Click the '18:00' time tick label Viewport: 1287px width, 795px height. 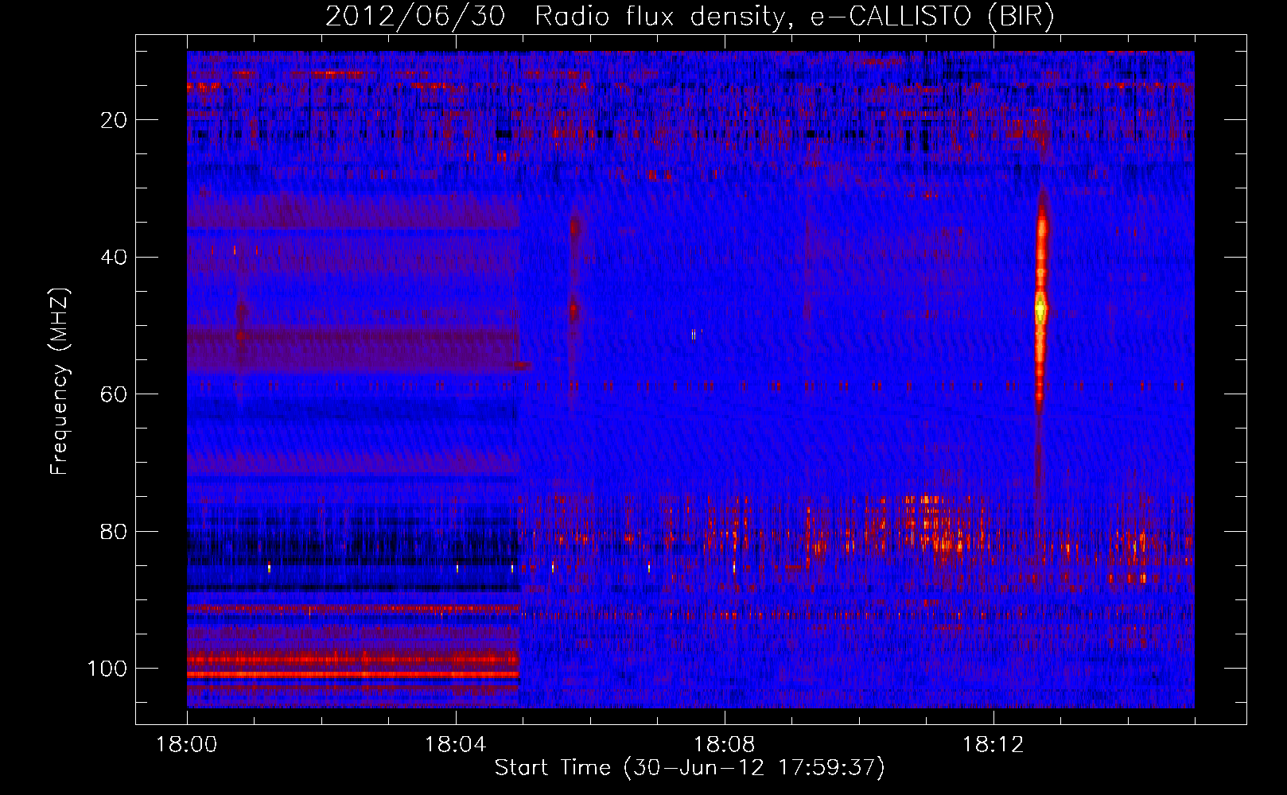(187, 745)
